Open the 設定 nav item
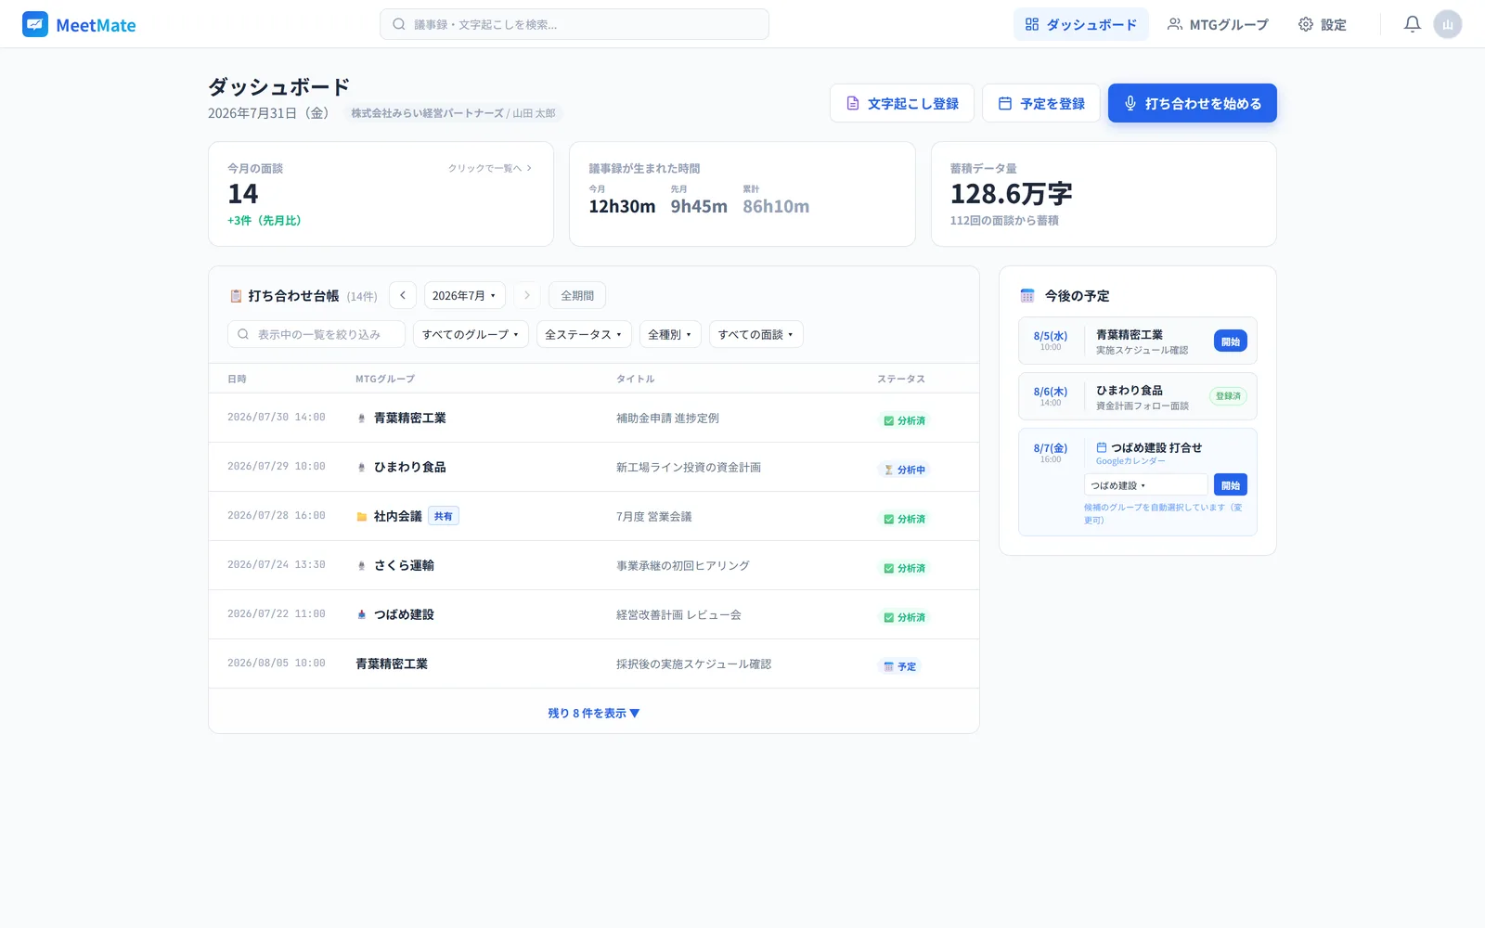This screenshot has height=928, width=1485. 1323,24
